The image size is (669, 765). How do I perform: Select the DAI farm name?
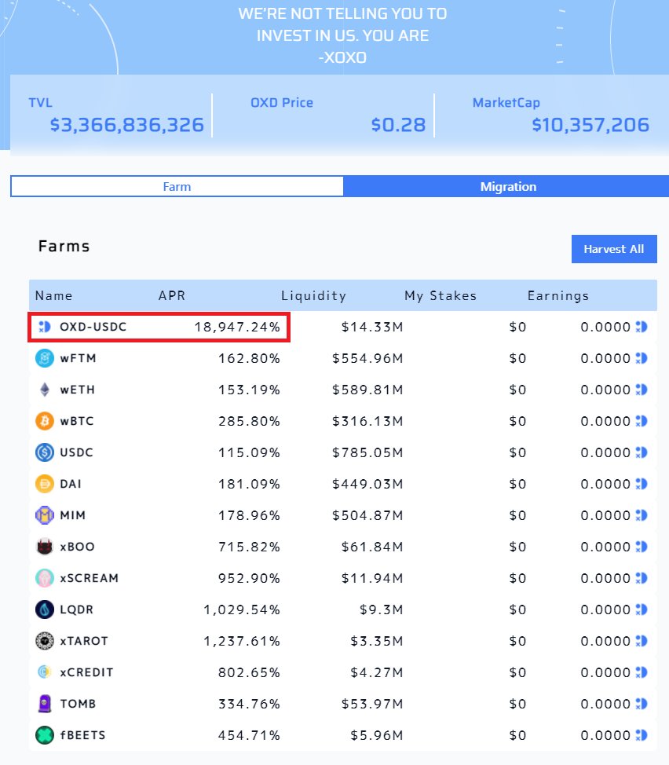71,484
